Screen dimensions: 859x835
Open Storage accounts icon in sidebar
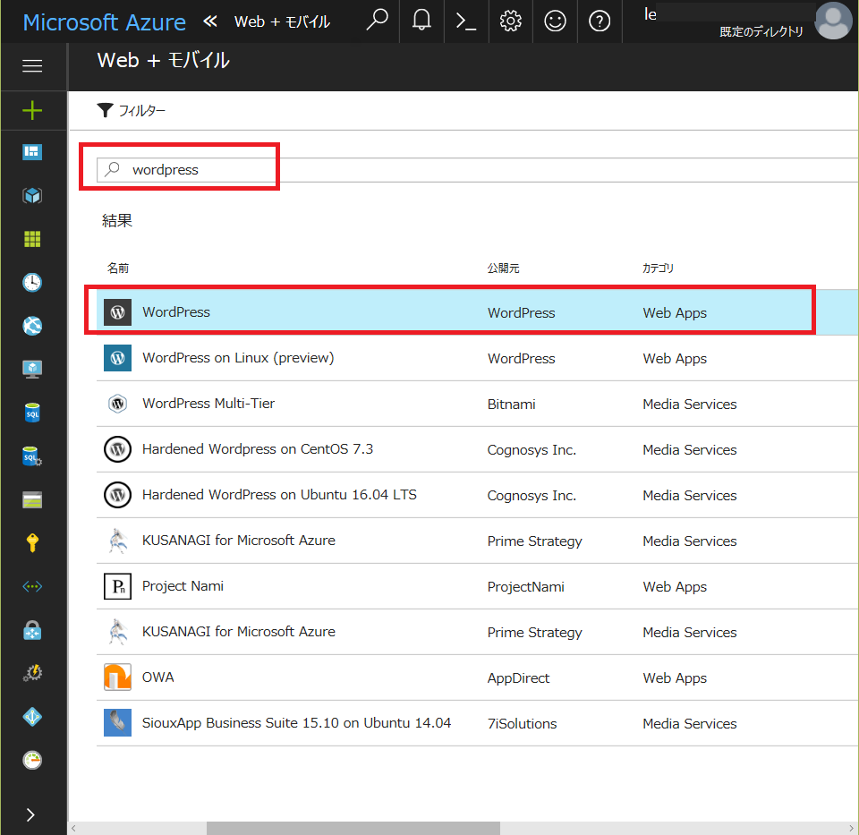pos(32,499)
